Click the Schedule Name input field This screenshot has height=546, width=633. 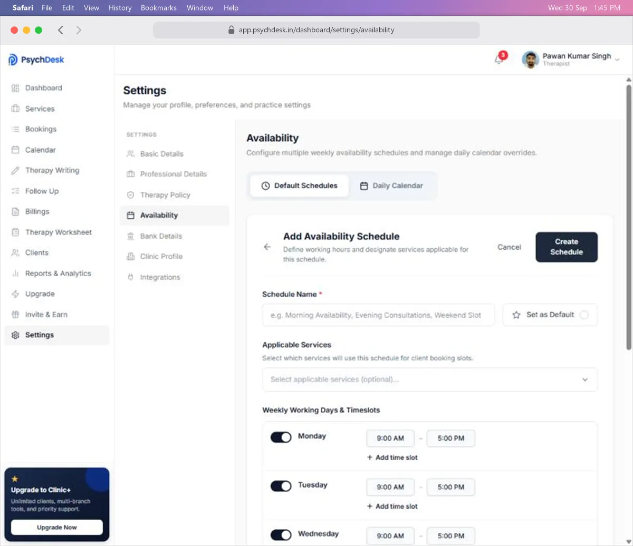tap(379, 315)
